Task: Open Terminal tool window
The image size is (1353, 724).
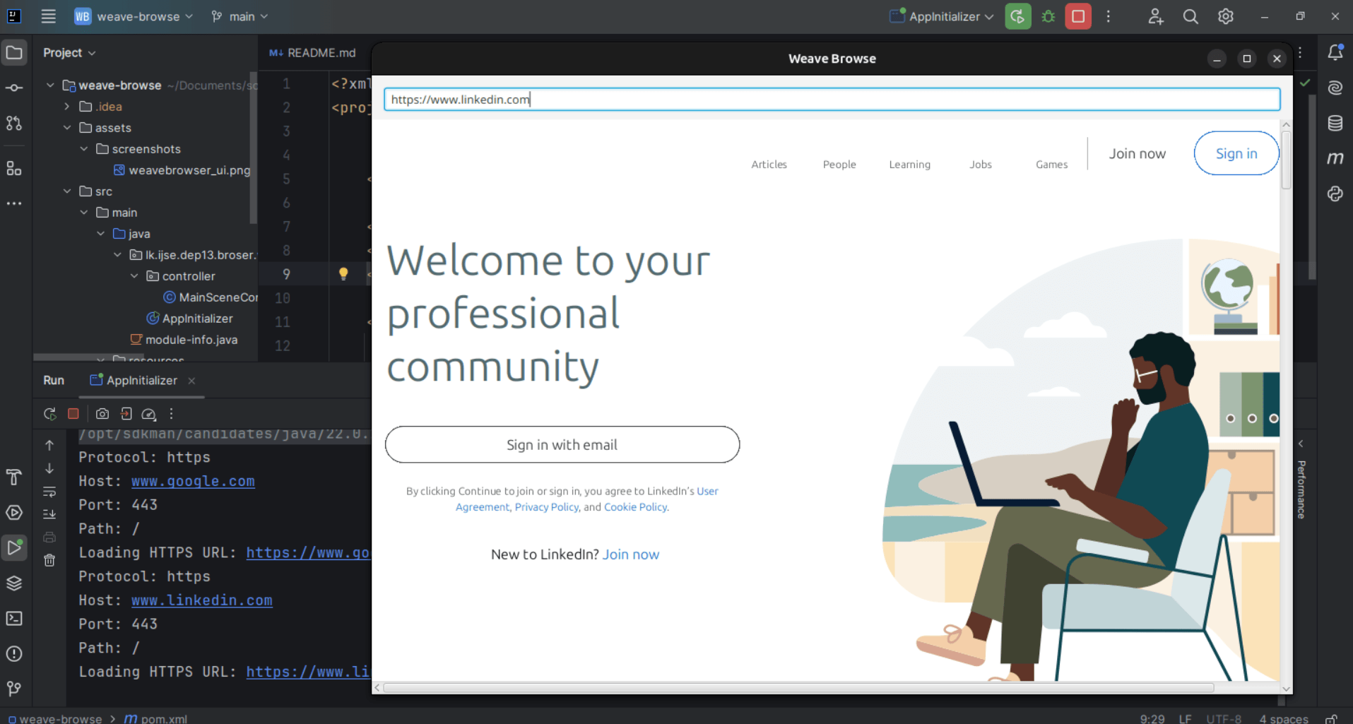Action: pos(14,619)
